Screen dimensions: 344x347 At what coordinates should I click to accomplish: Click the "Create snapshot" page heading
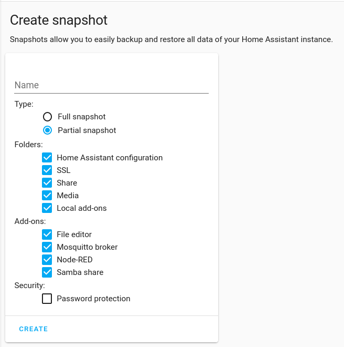59,20
